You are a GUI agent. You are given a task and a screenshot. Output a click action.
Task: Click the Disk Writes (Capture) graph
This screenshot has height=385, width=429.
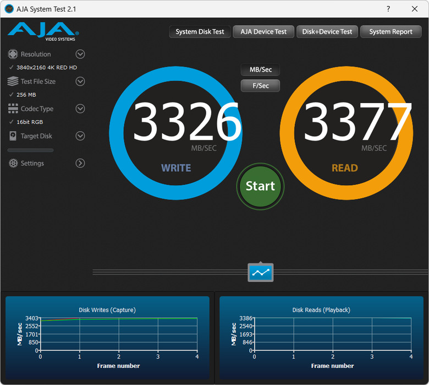[x=107, y=338]
